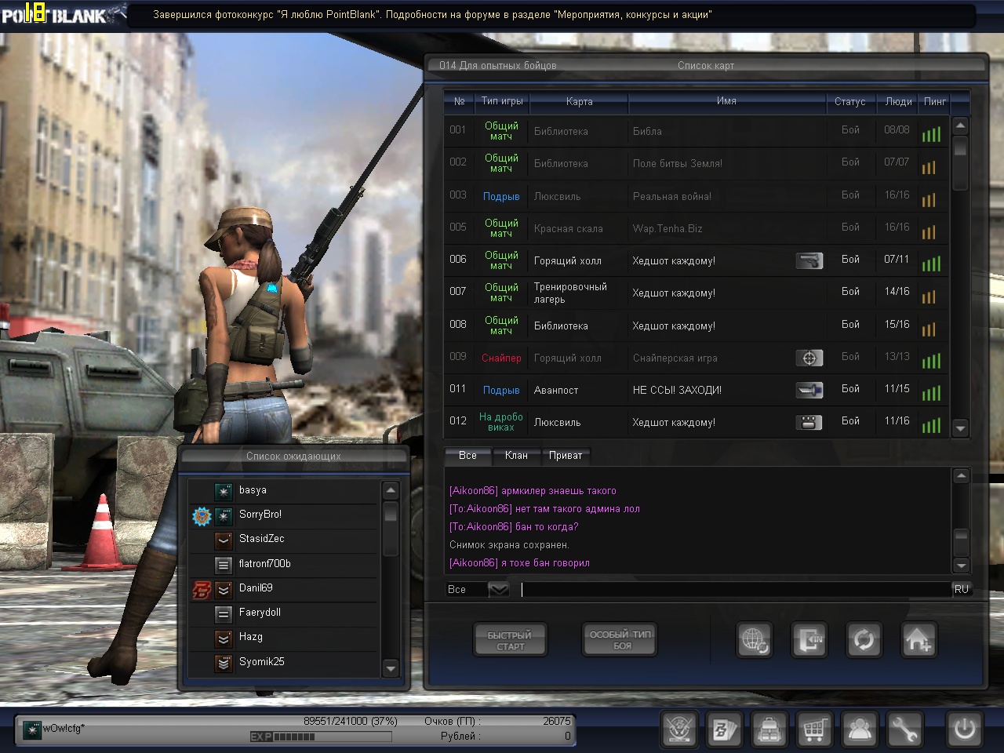Switch chat to Клан tab

coord(516,456)
